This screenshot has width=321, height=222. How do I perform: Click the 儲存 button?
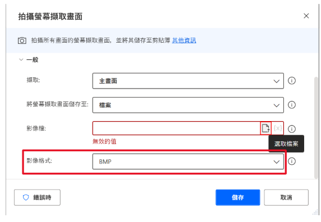pyautogui.click(x=238, y=197)
